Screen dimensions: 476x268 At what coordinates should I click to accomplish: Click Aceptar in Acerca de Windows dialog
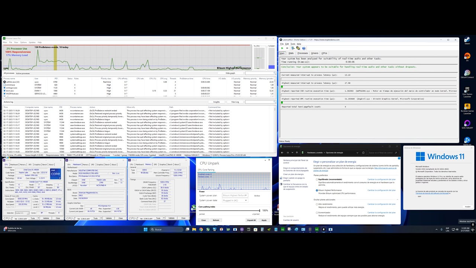tap(468, 207)
